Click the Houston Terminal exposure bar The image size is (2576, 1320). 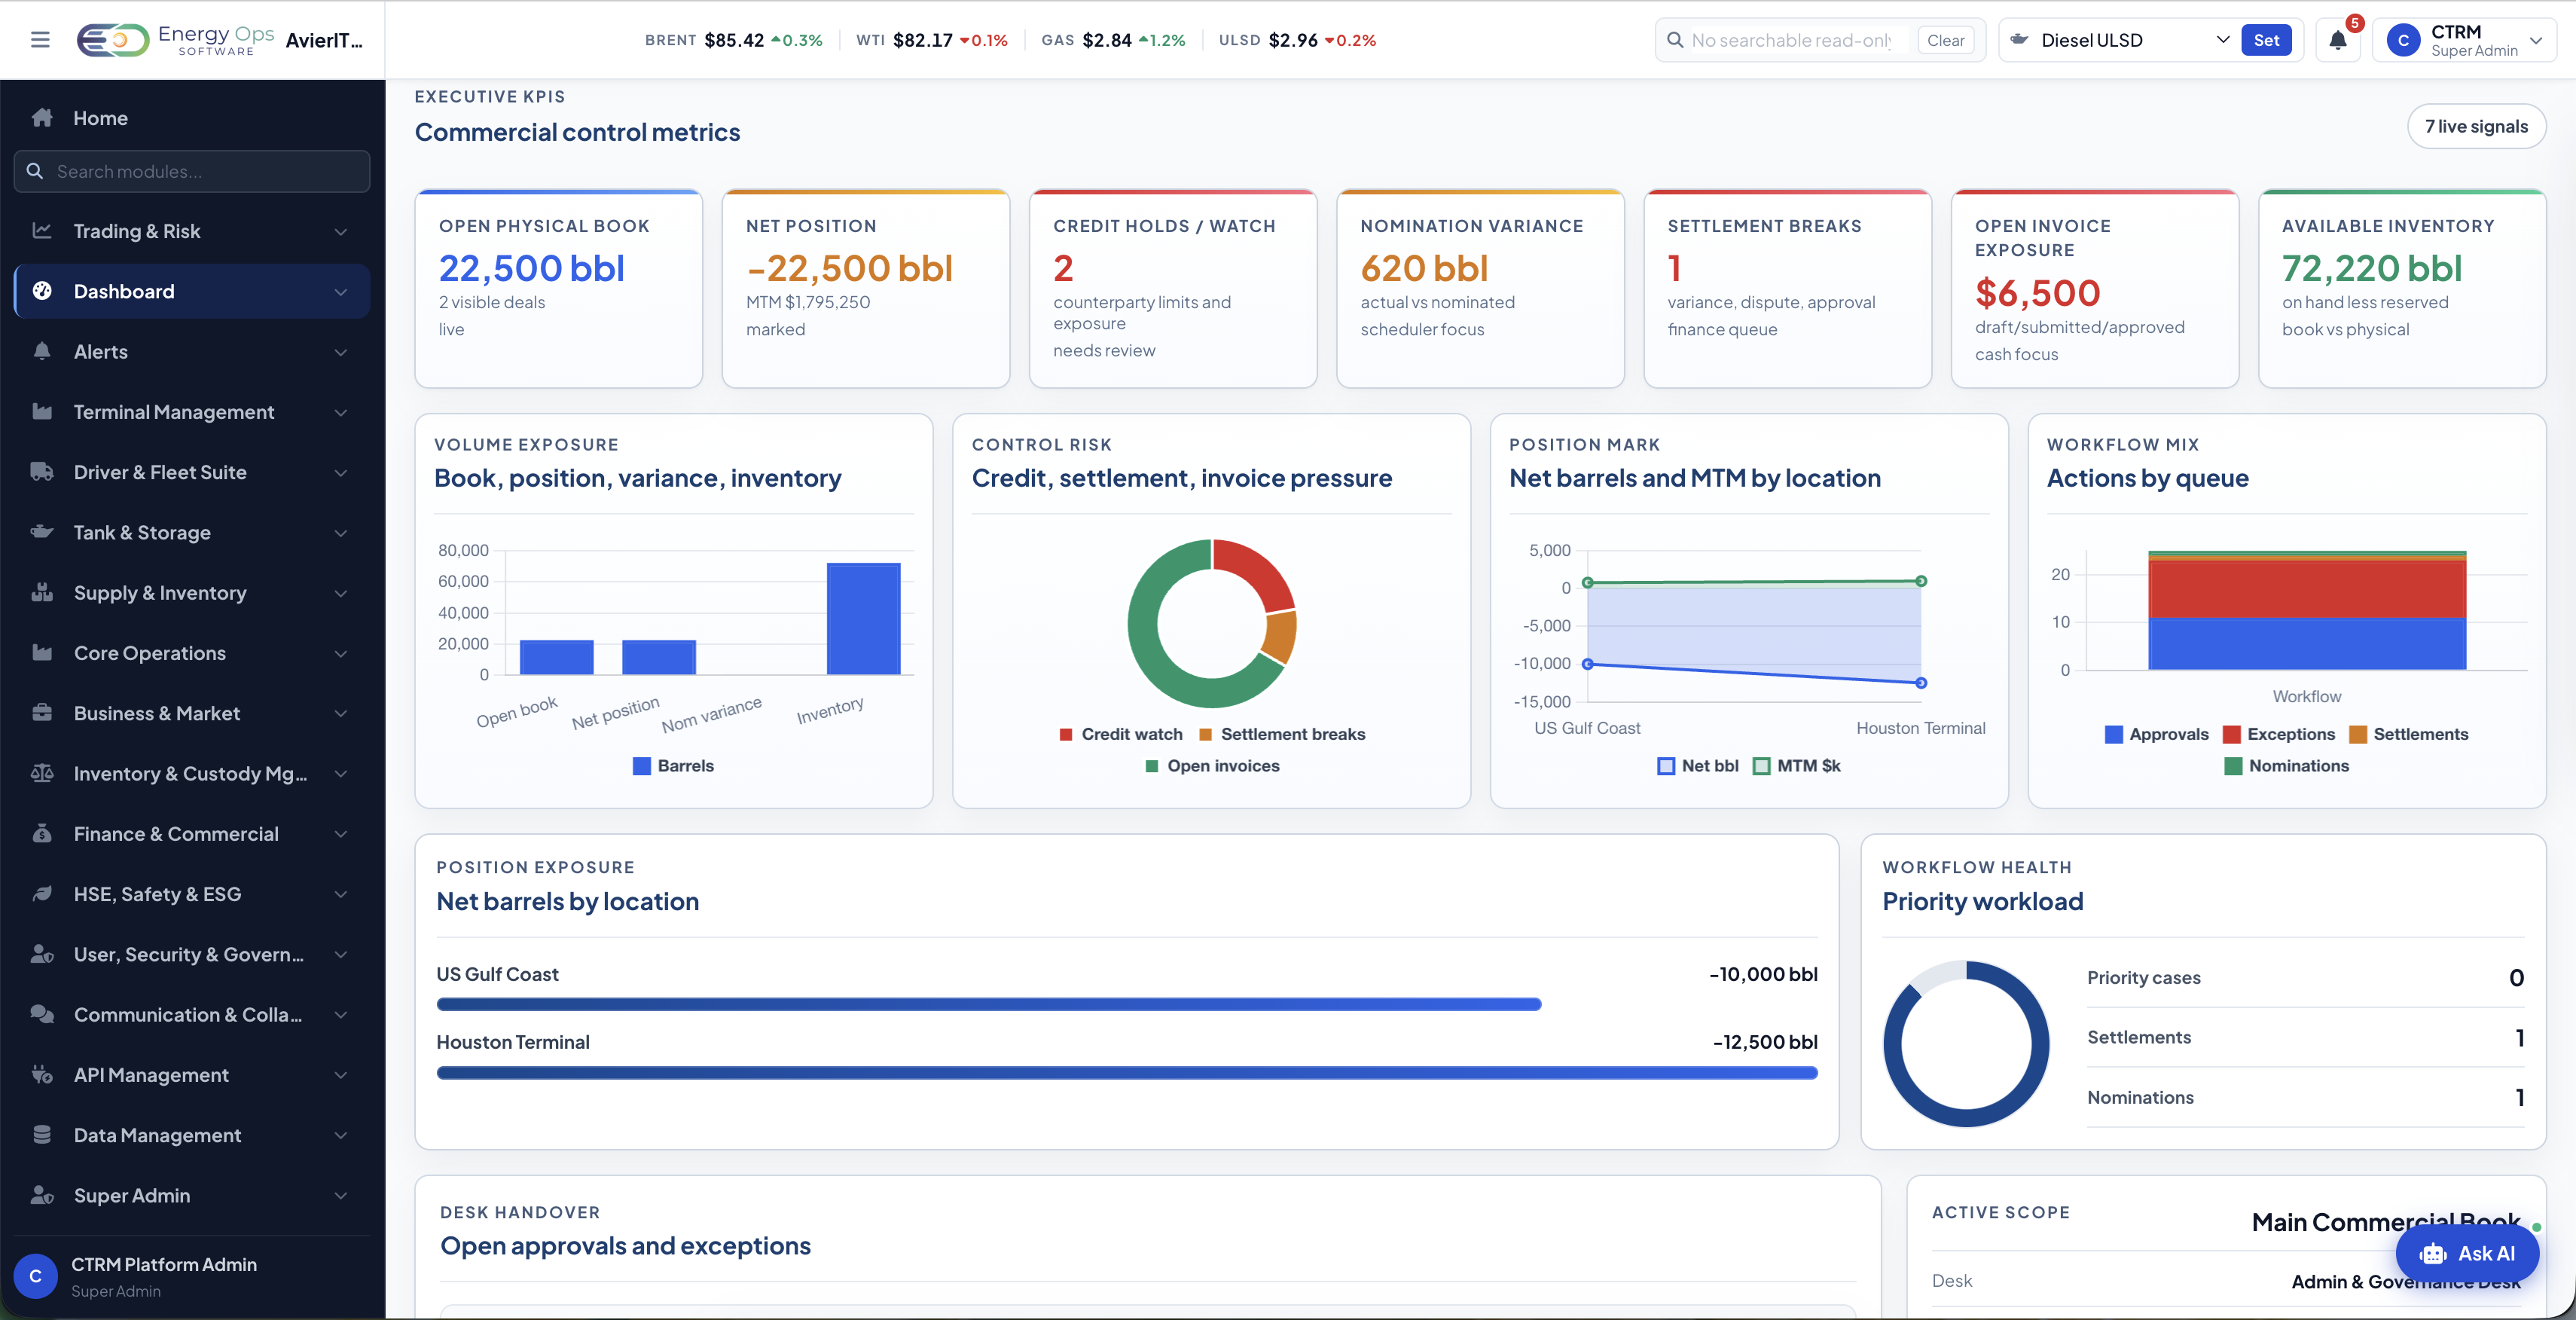point(1127,1073)
